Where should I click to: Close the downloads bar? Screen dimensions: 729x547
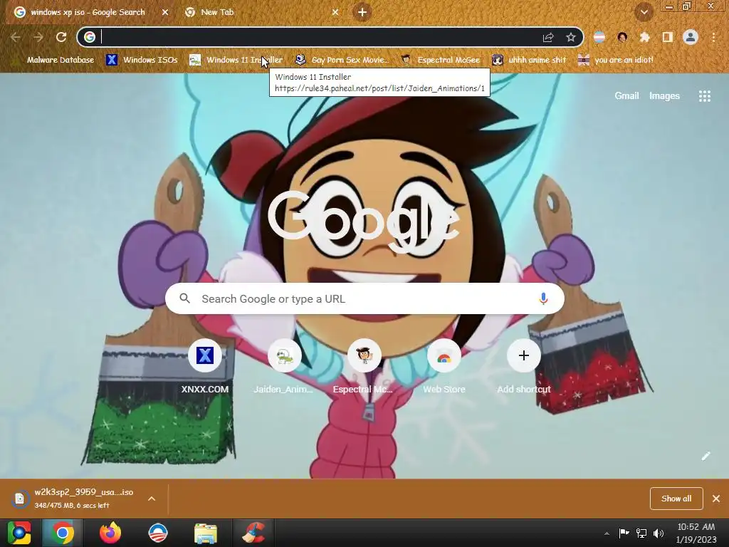click(x=716, y=499)
